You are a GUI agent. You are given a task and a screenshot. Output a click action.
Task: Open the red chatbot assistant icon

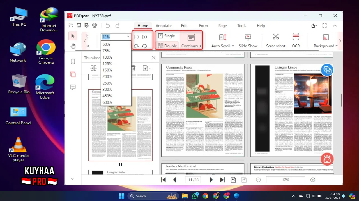point(327,159)
